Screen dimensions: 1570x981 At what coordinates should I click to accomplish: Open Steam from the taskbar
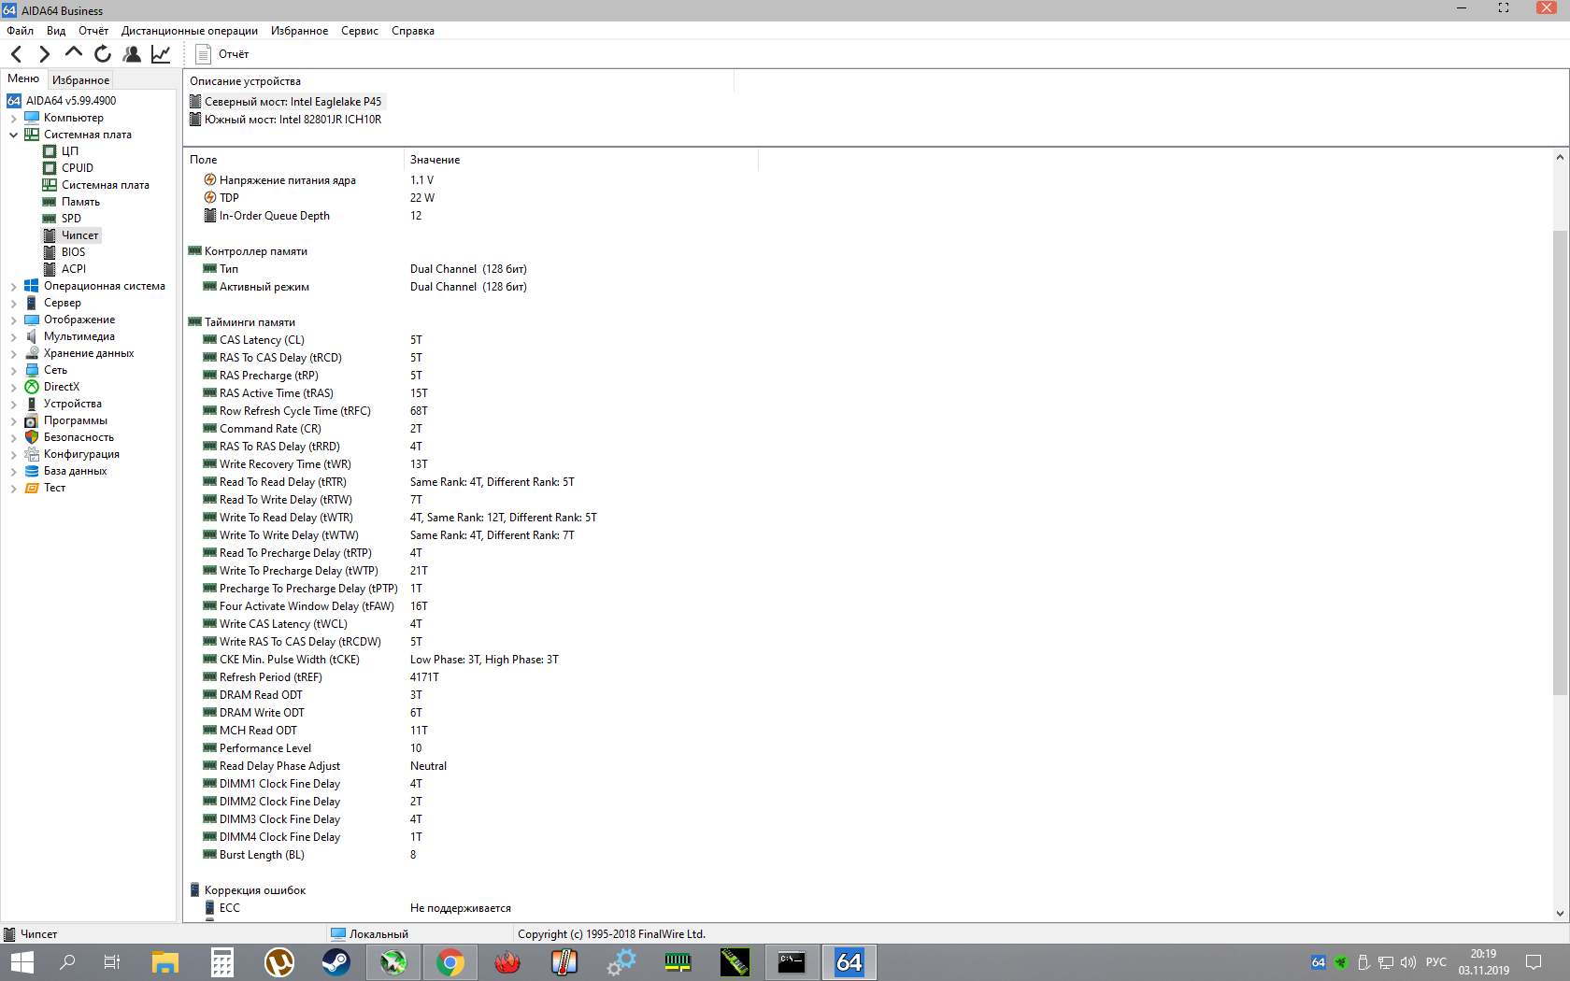[x=336, y=962]
